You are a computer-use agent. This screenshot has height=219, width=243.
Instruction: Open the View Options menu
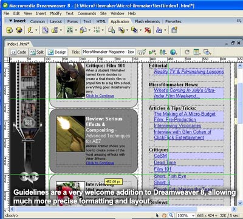(x=197, y=52)
